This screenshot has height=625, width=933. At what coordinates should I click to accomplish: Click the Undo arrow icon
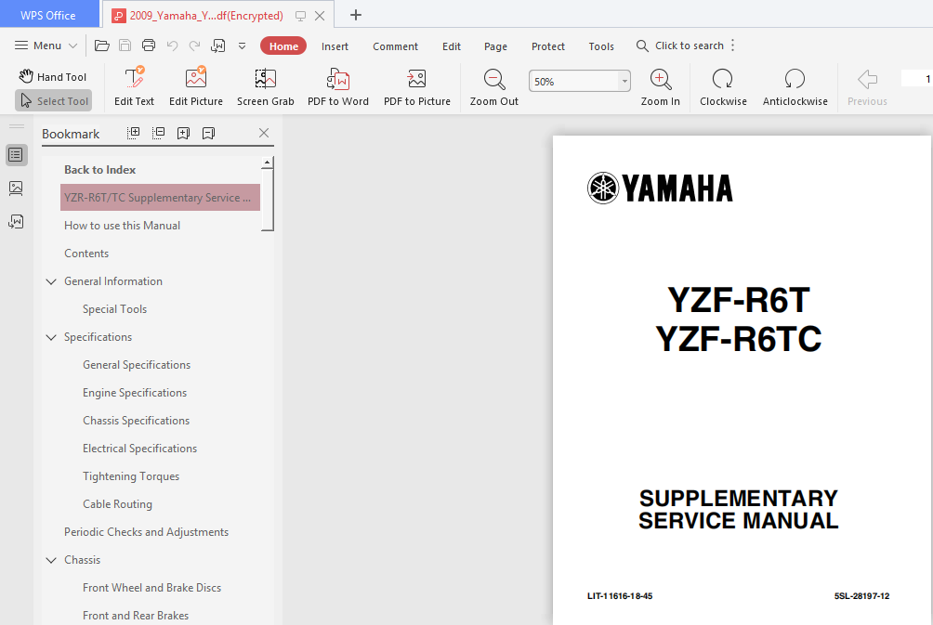click(x=172, y=46)
